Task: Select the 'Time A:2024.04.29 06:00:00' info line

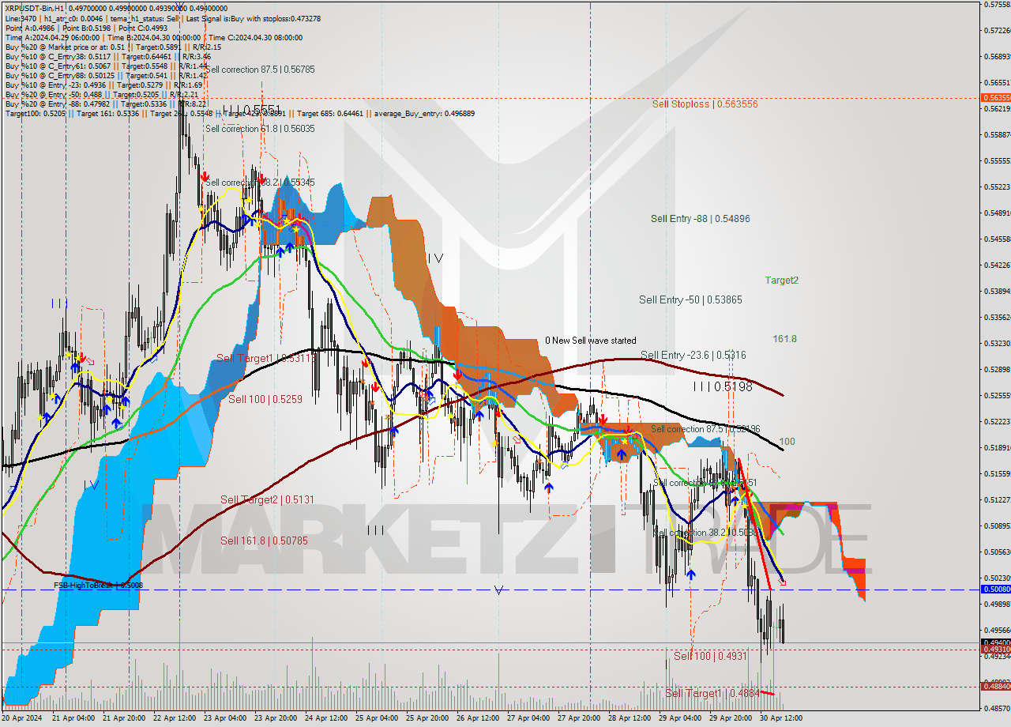Action: pos(154,37)
